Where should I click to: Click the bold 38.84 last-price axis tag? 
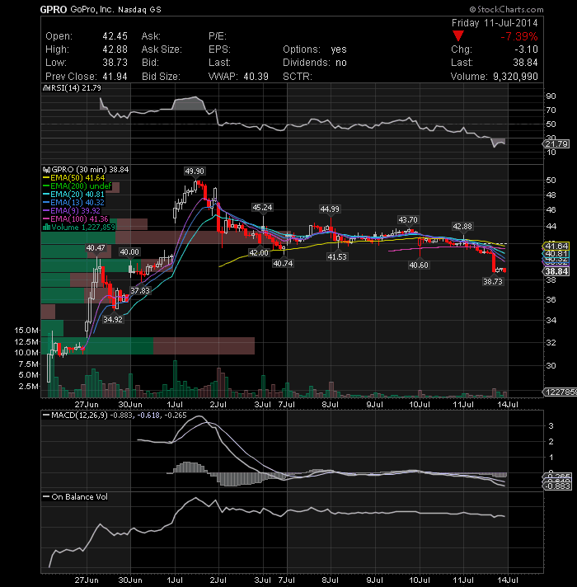tap(556, 271)
